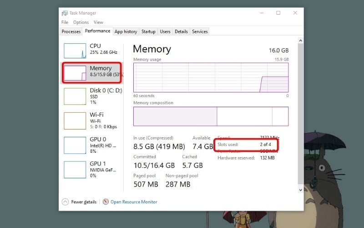The width and height of the screenshot is (364, 228).
Task: Open the File menu
Action: click(65, 22)
